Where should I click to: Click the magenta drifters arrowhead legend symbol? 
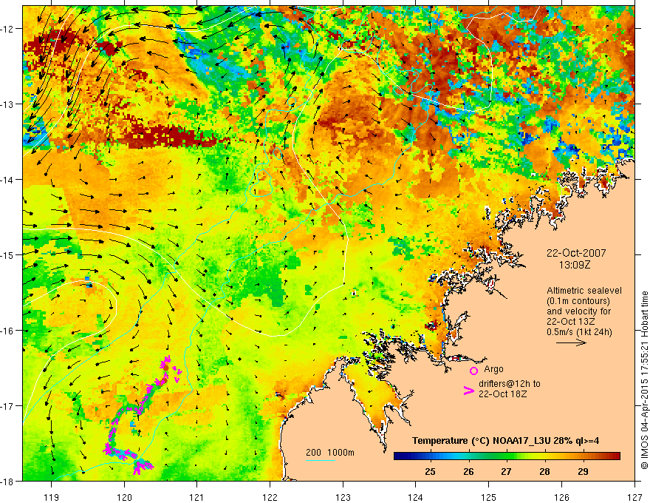[x=469, y=391]
